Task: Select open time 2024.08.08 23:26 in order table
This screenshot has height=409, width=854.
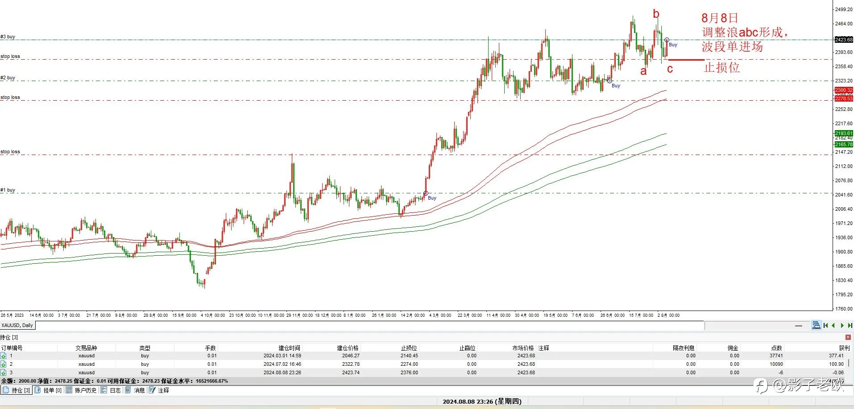Action: (282, 372)
